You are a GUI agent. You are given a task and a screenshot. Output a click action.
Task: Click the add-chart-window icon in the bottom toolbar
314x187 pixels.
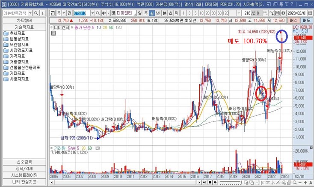click(x=246, y=182)
